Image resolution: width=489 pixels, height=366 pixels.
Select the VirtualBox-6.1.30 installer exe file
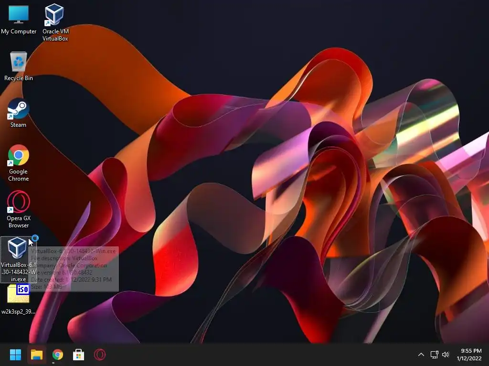tap(19, 260)
